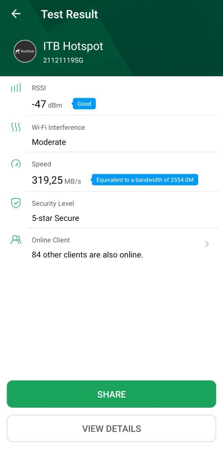Tap the bandwidth equivalent tooltip badge
This screenshot has width=223, height=449.
coord(145,180)
